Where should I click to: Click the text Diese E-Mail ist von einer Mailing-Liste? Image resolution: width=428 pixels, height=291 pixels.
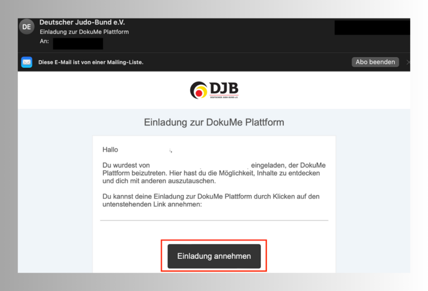coord(91,62)
